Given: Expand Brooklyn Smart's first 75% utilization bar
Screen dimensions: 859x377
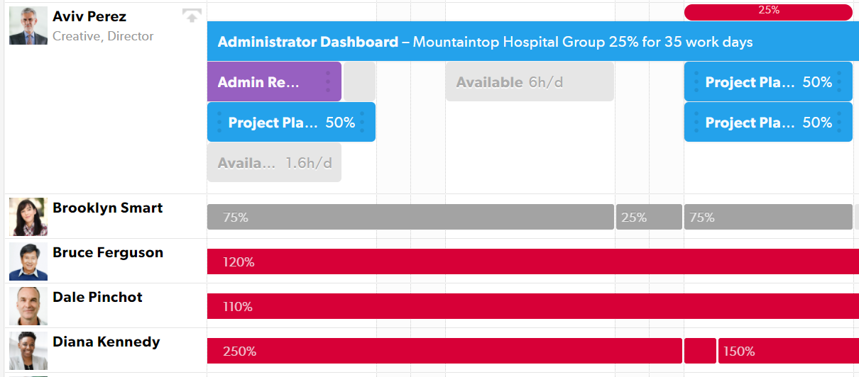Looking at the screenshot, I should (x=410, y=217).
